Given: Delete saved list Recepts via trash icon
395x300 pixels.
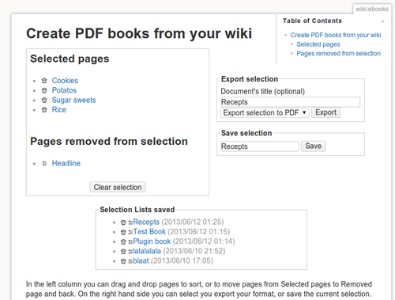Looking at the screenshot, I should pyautogui.click(x=123, y=222).
